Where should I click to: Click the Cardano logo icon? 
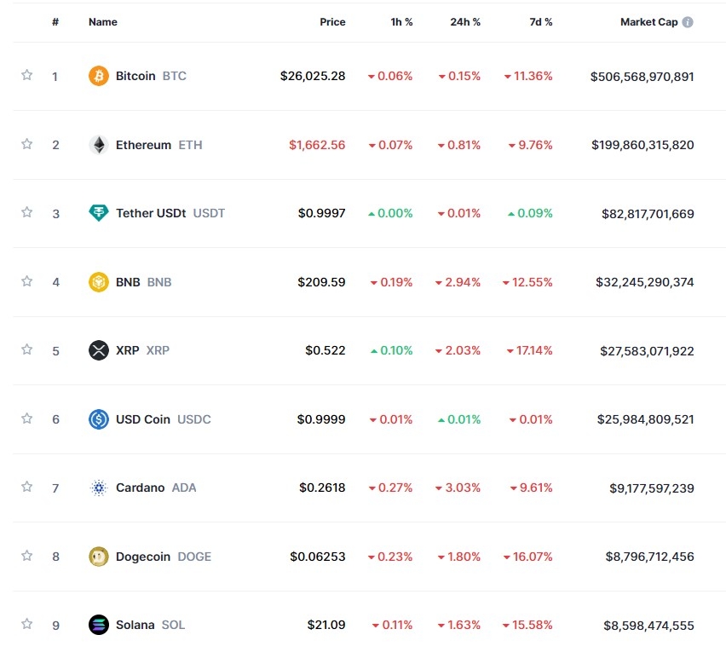(99, 488)
